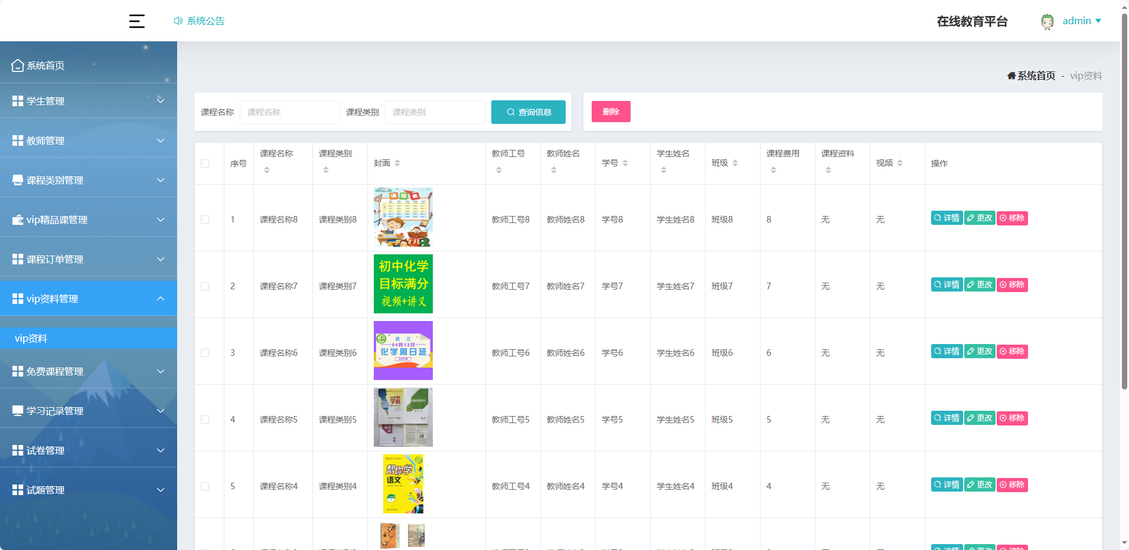Screen dimensions: 1129x550
Task: Click the grid icon beside 免费课程管理
Action: [18, 371]
